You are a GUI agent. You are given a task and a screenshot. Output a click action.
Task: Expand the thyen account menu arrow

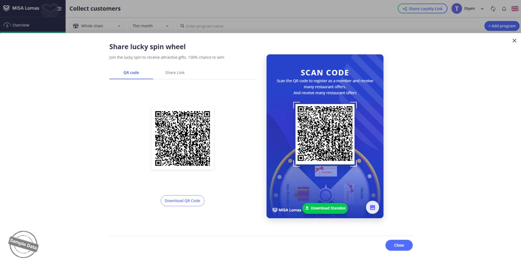pos(482,9)
